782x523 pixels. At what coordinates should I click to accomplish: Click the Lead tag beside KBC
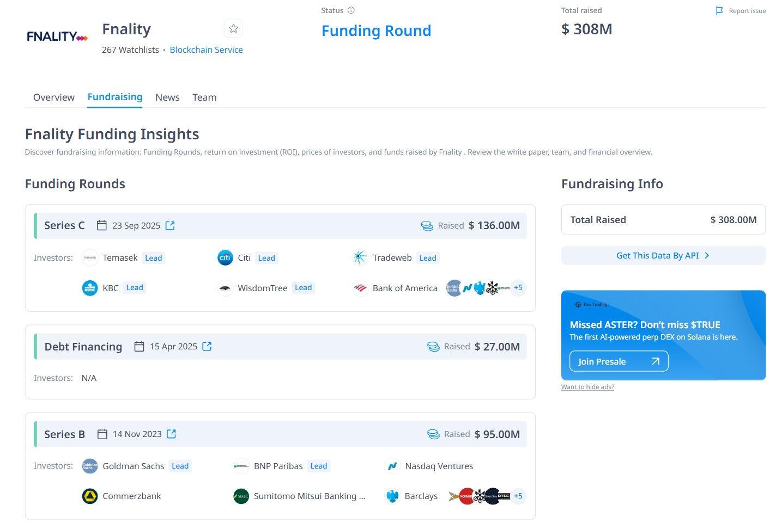pyautogui.click(x=135, y=288)
